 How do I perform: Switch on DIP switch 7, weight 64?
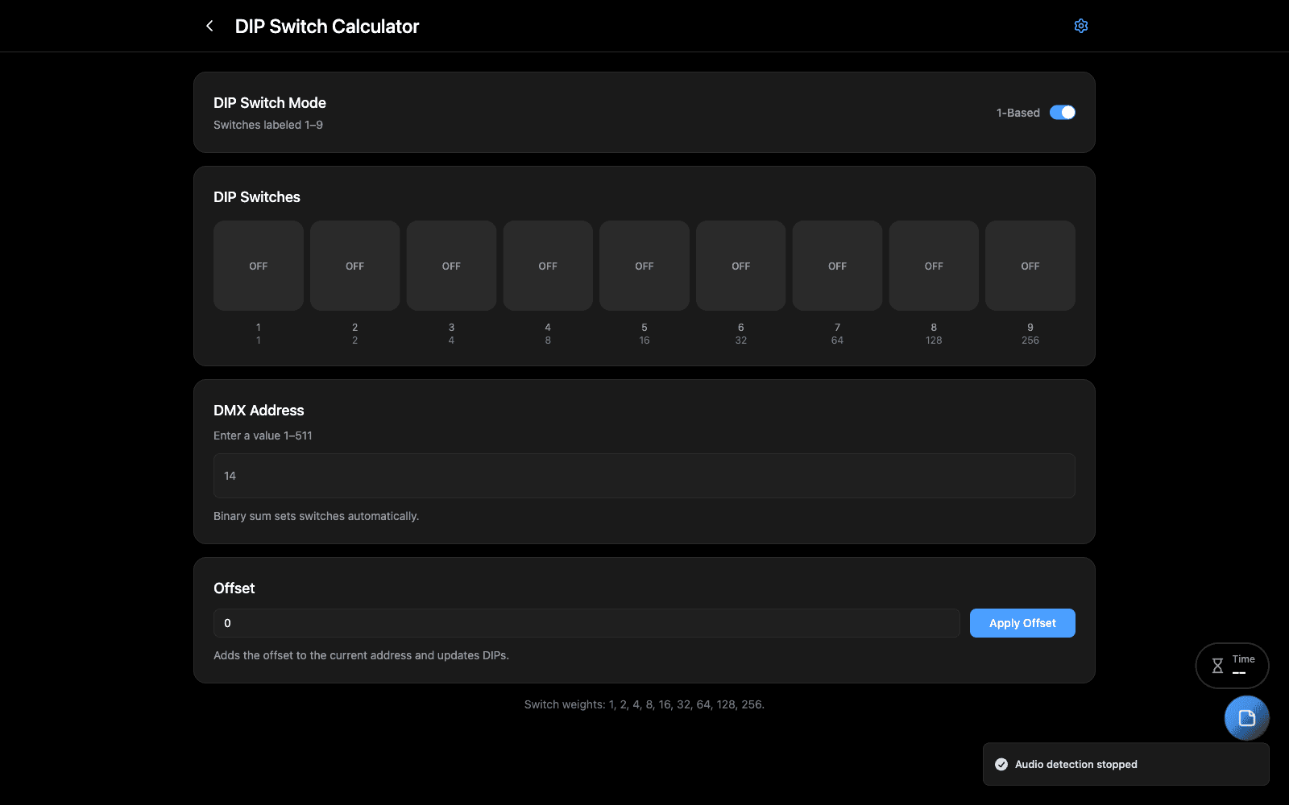point(837,266)
